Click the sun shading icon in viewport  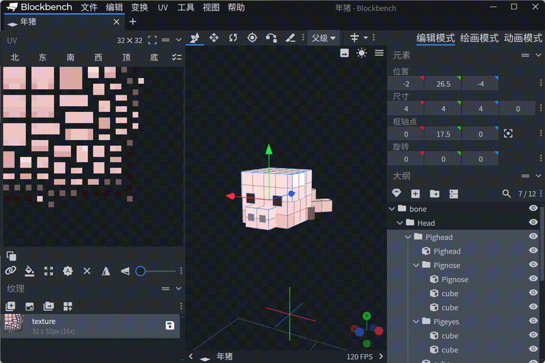(x=361, y=53)
